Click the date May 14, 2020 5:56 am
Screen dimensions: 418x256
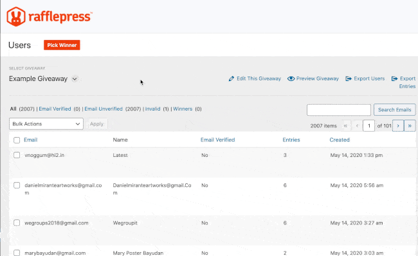tap(357, 185)
